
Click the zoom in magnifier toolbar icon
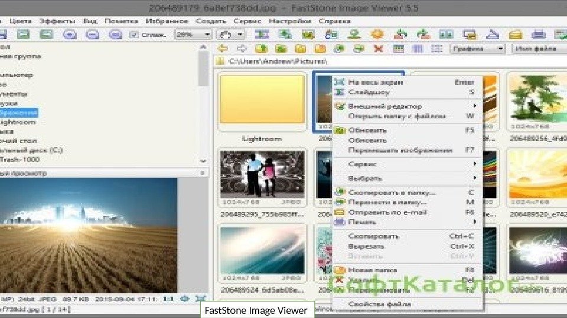pyautogui.click(x=70, y=35)
